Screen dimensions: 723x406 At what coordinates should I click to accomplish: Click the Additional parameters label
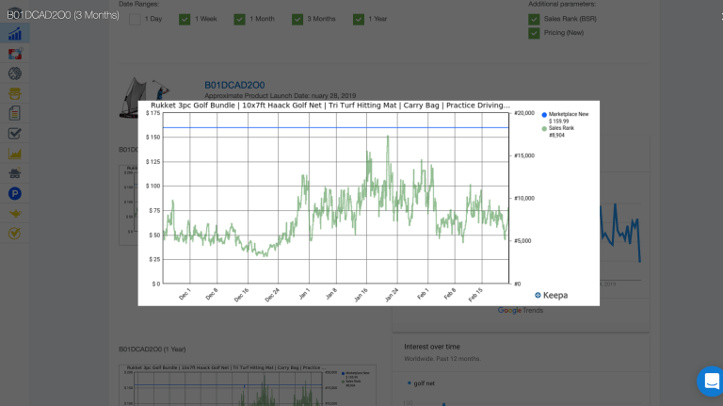coord(562,4)
